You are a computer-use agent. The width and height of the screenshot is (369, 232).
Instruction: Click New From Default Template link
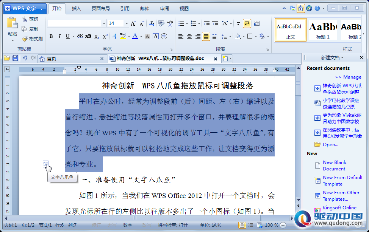coord(342,181)
